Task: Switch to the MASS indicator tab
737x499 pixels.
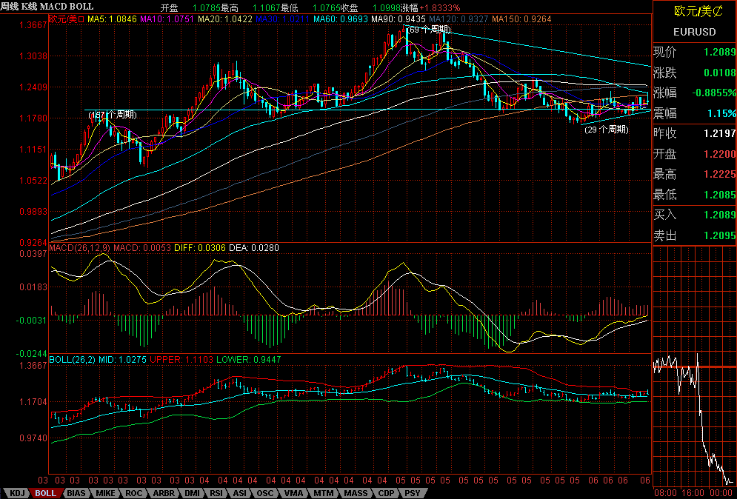Action: click(356, 493)
